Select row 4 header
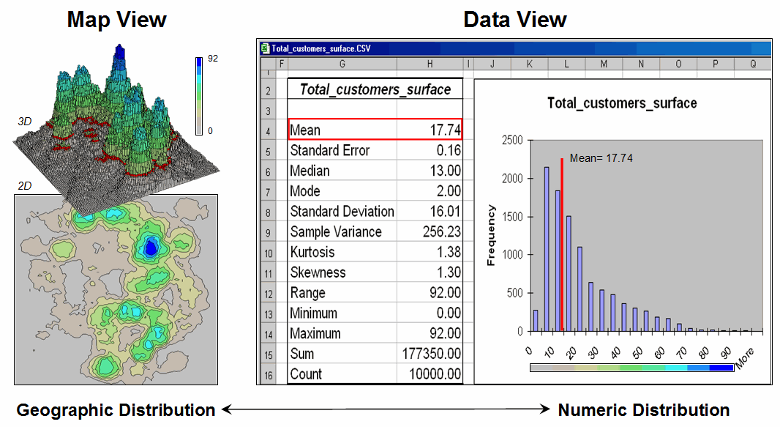 (x=268, y=130)
